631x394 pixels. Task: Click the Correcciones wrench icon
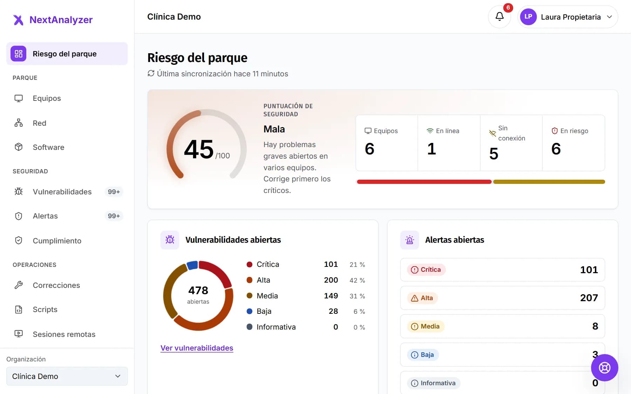coord(19,285)
